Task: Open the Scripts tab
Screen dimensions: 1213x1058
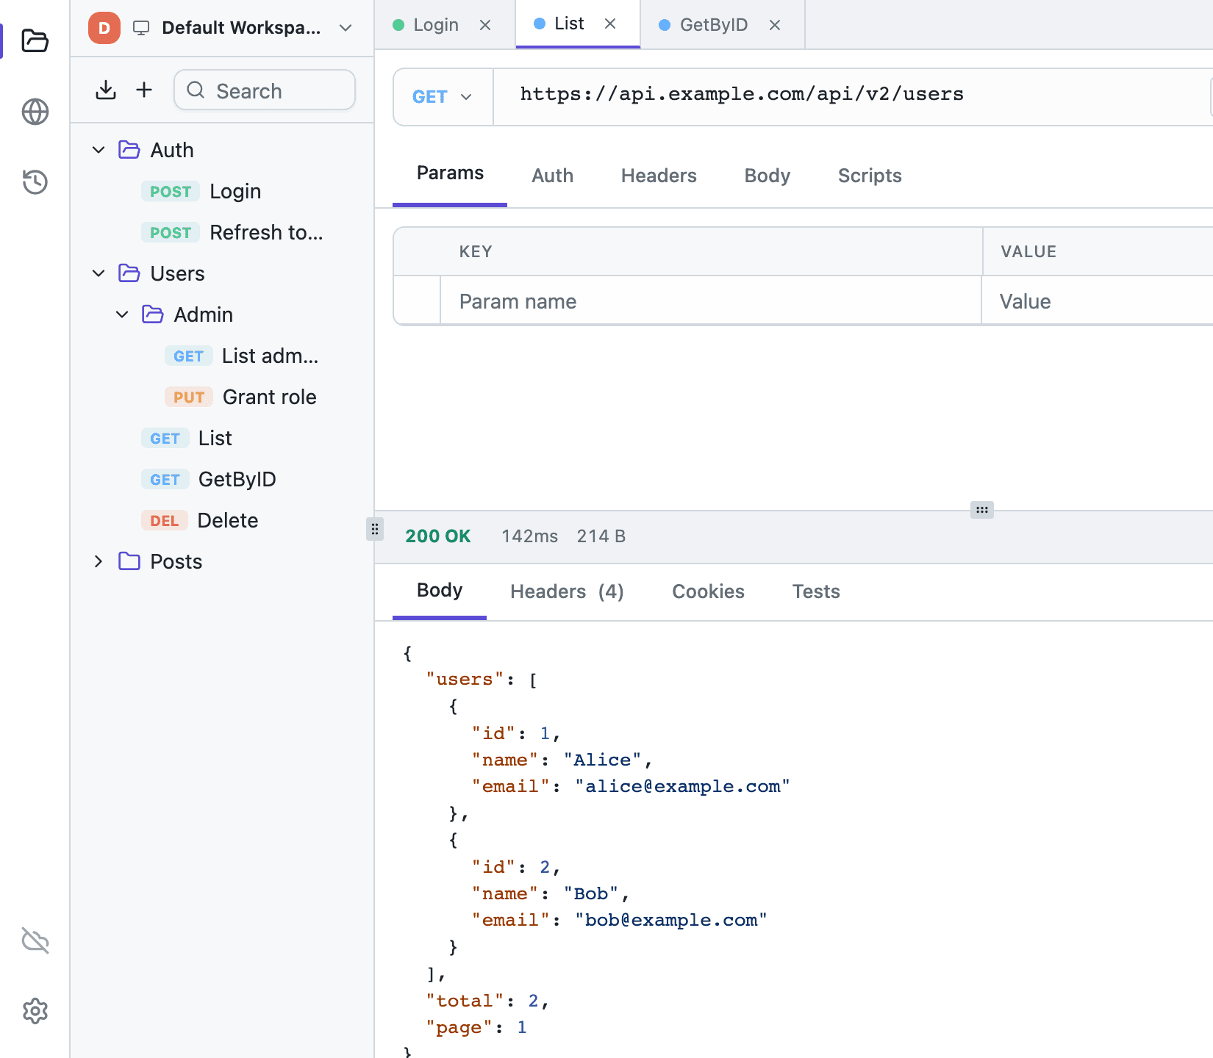Action: (870, 176)
